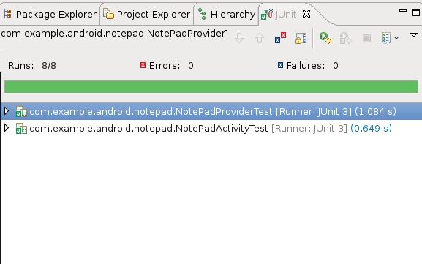Click NotePadProviderTest suite icon
This screenshot has width=422, height=264.
(21, 111)
